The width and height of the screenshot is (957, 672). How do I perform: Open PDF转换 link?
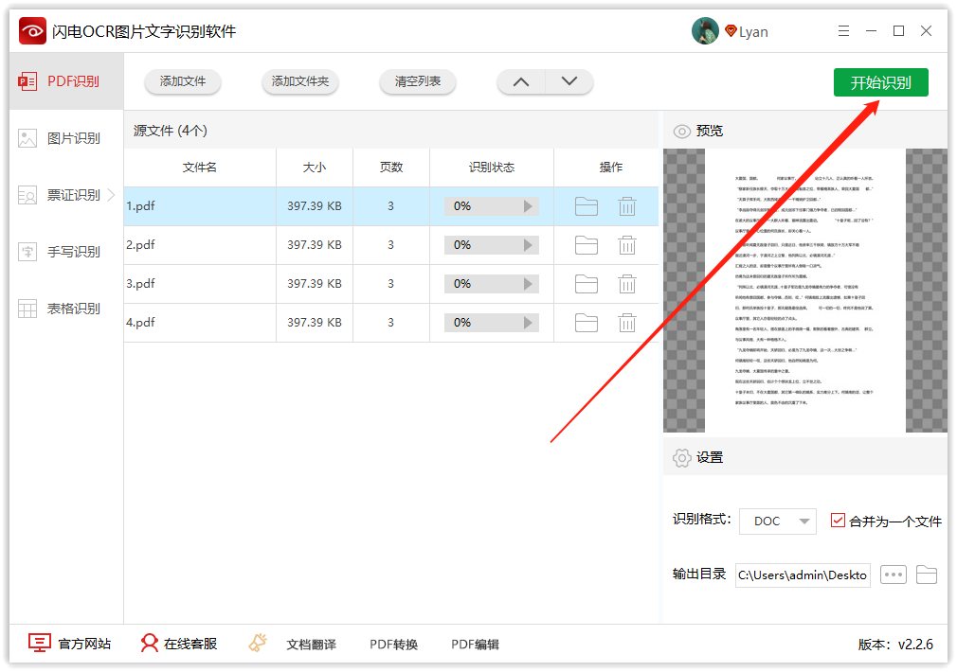393,645
